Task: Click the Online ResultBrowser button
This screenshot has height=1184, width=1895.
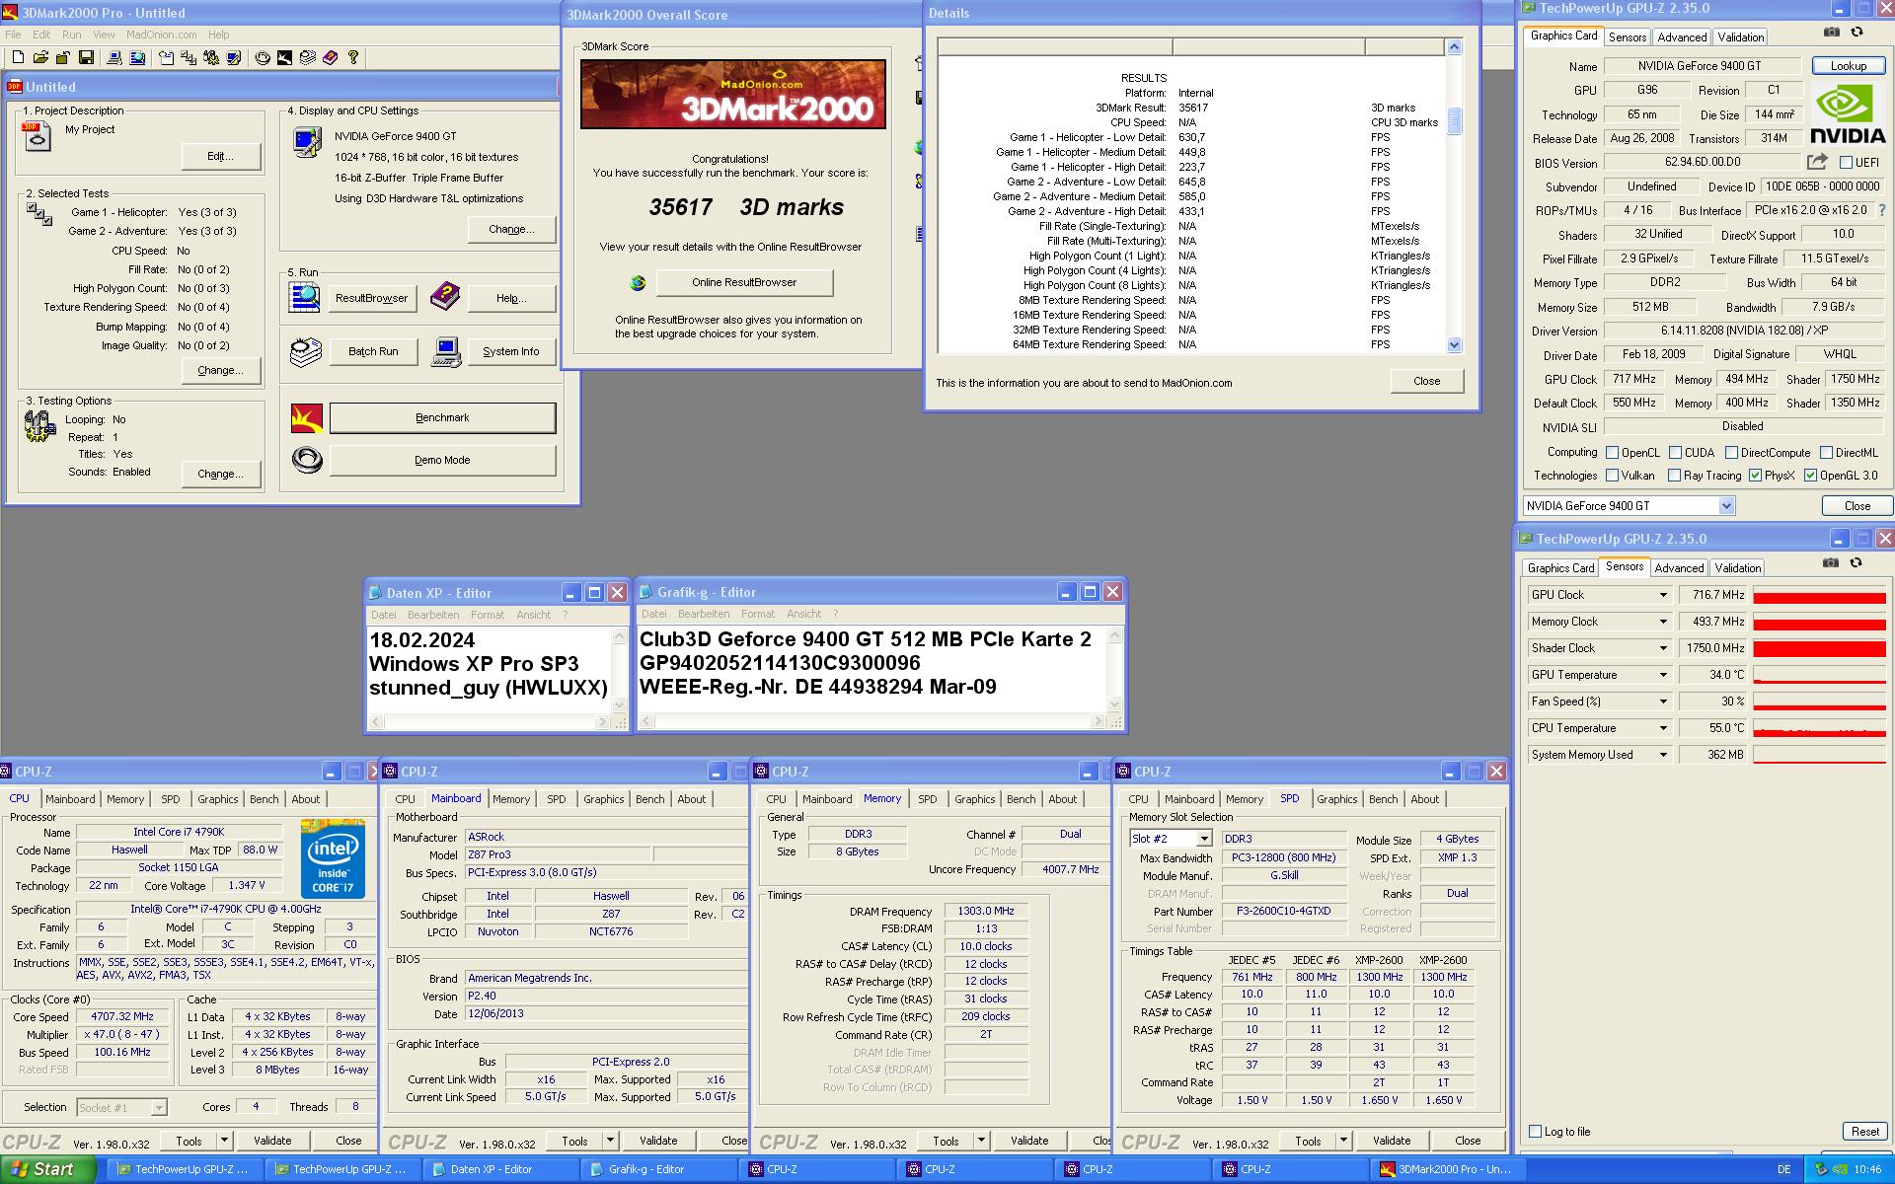Action: (744, 283)
